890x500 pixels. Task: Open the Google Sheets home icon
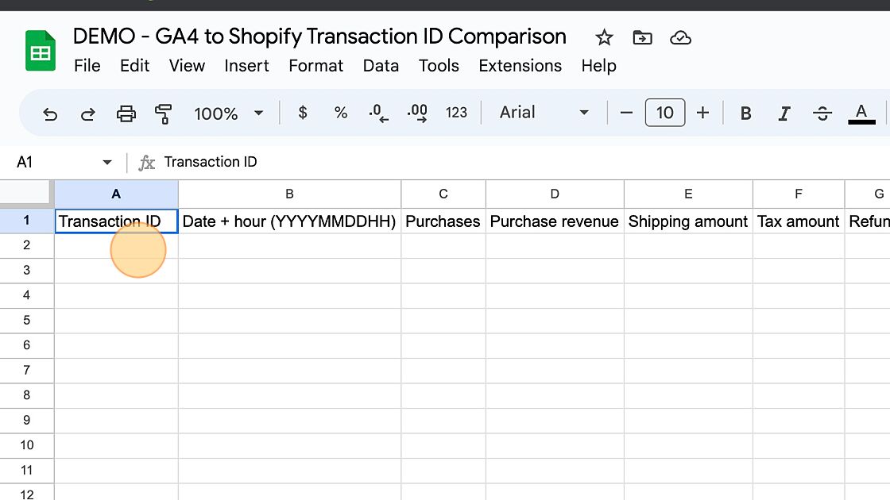[x=41, y=52]
